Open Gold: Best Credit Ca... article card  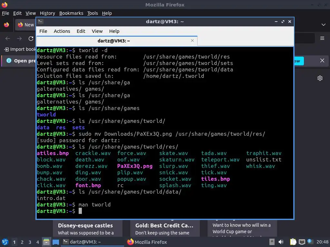click(165, 229)
